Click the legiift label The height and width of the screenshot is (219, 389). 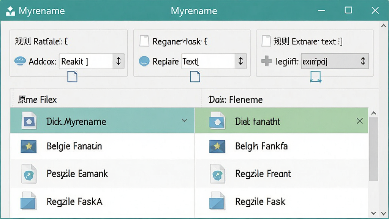287,61
